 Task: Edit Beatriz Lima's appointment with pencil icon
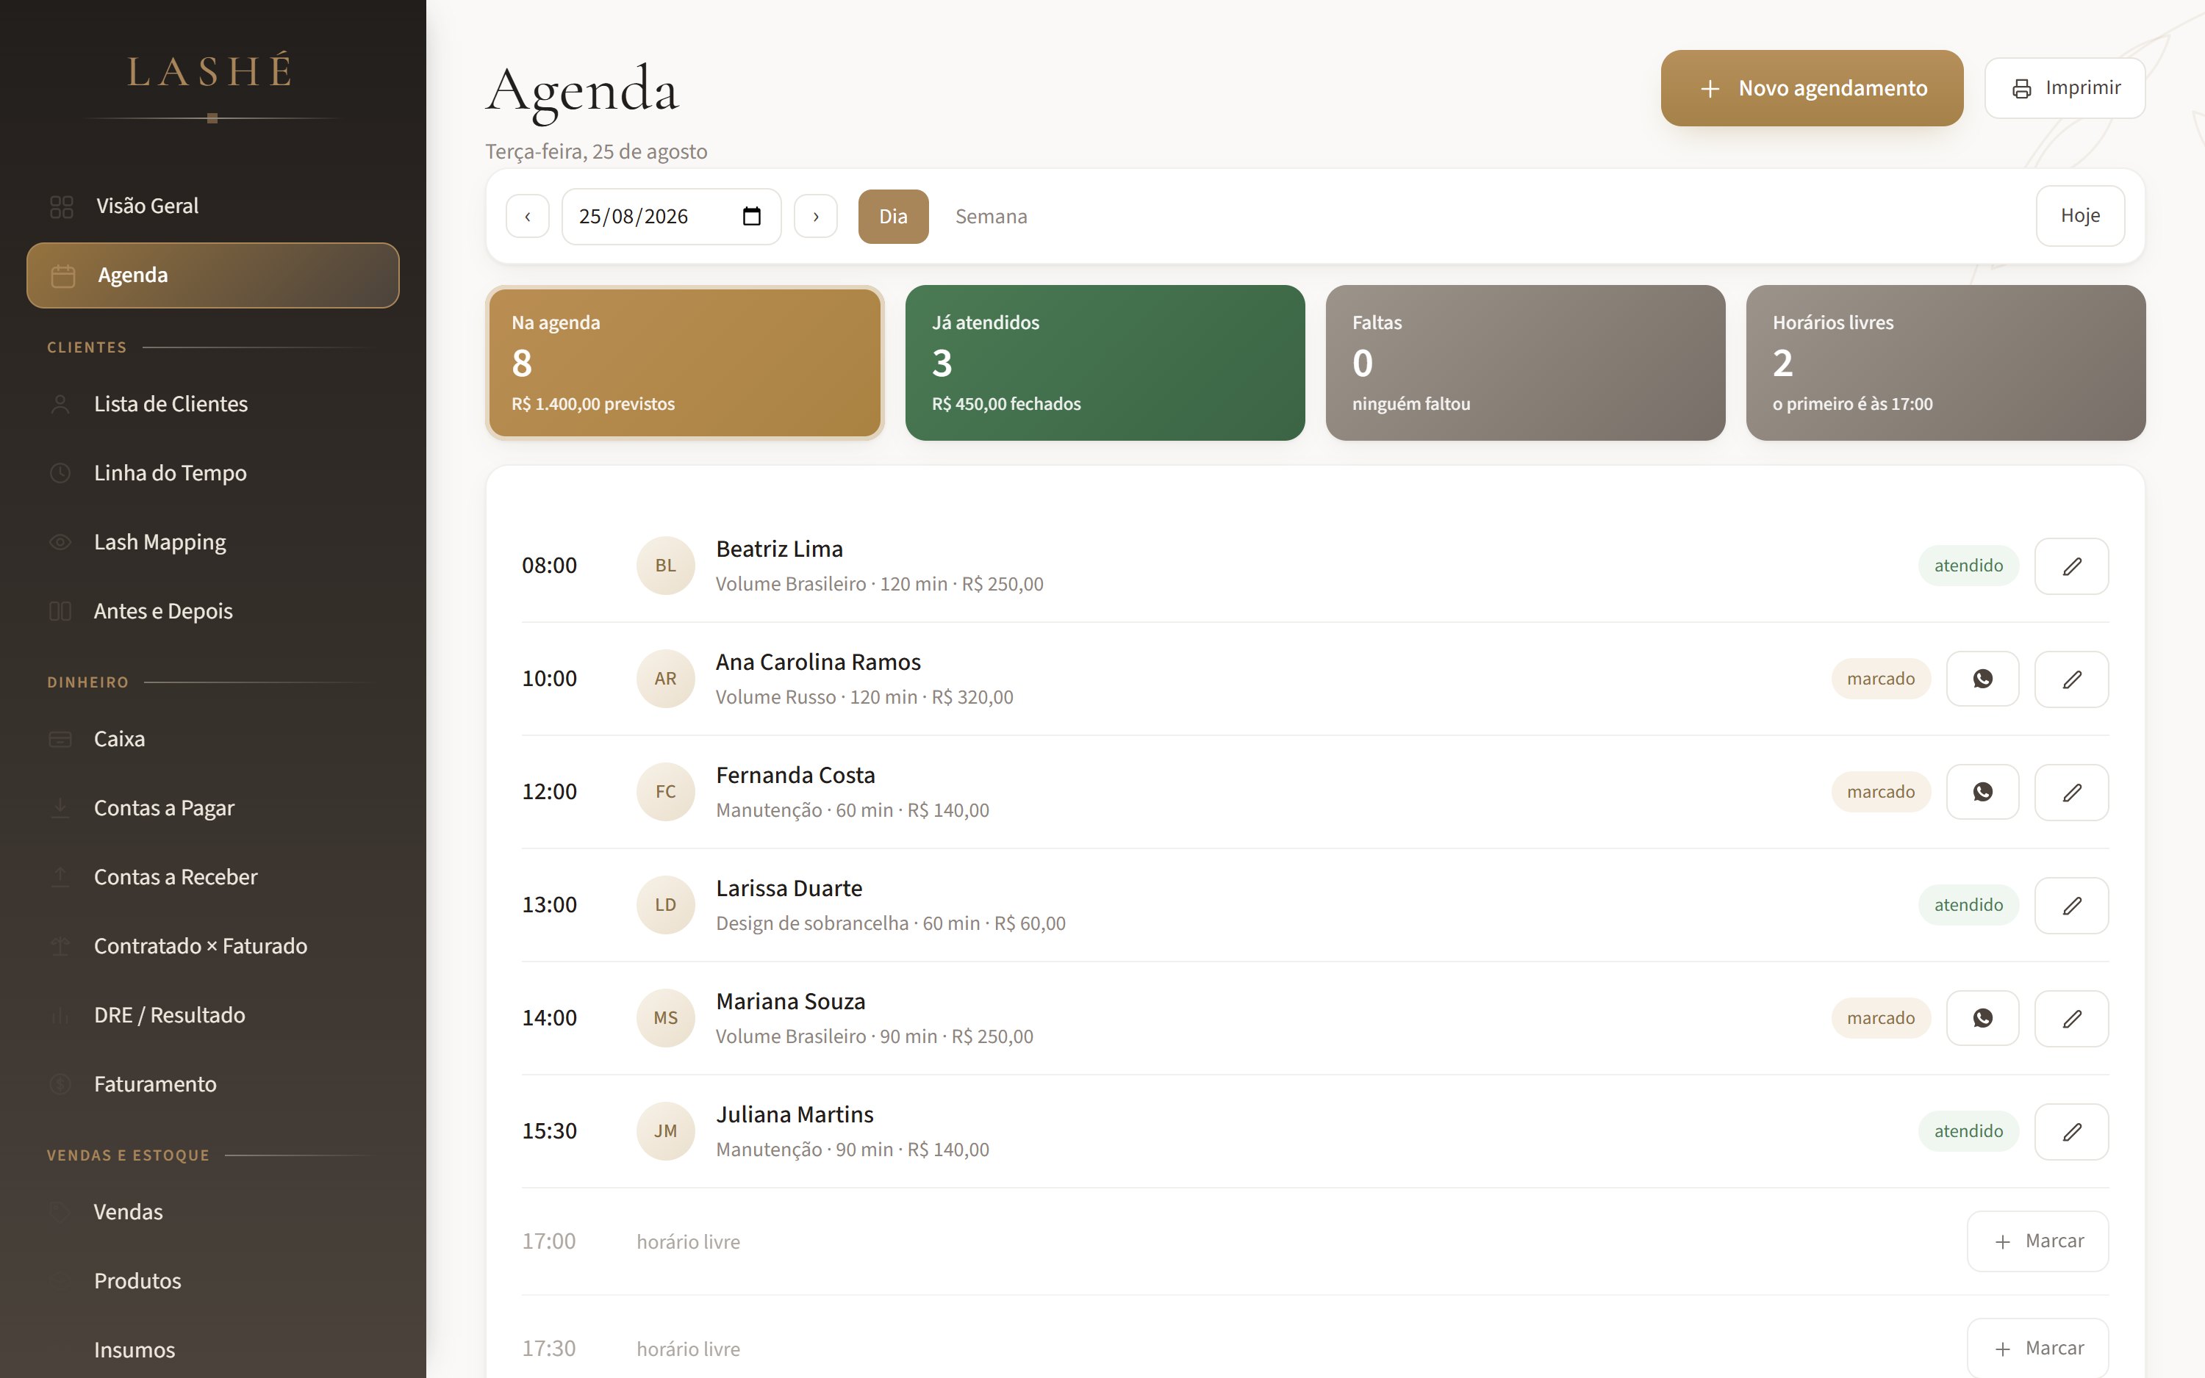pos(2071,566)
